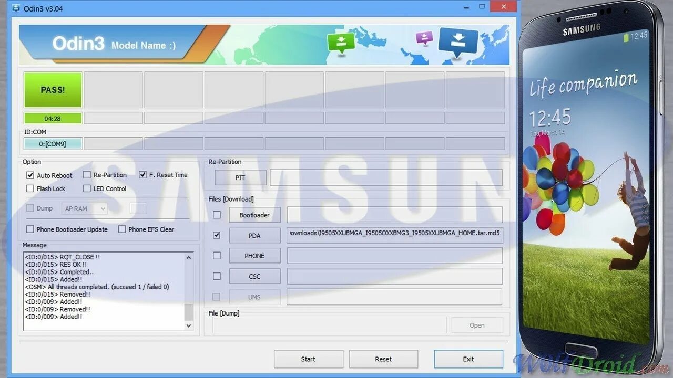This screenshot has height=378, width=673.
Task: Click the 'All threads completed' log line
Action: [x=97, y=287]
